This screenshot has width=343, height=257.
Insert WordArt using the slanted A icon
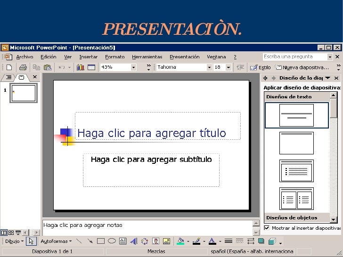(x=134, y=241)
